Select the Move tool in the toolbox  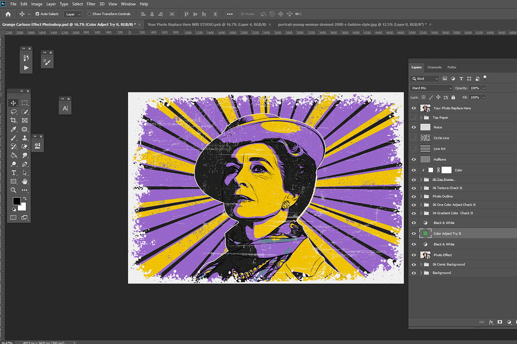pos(13,103)
